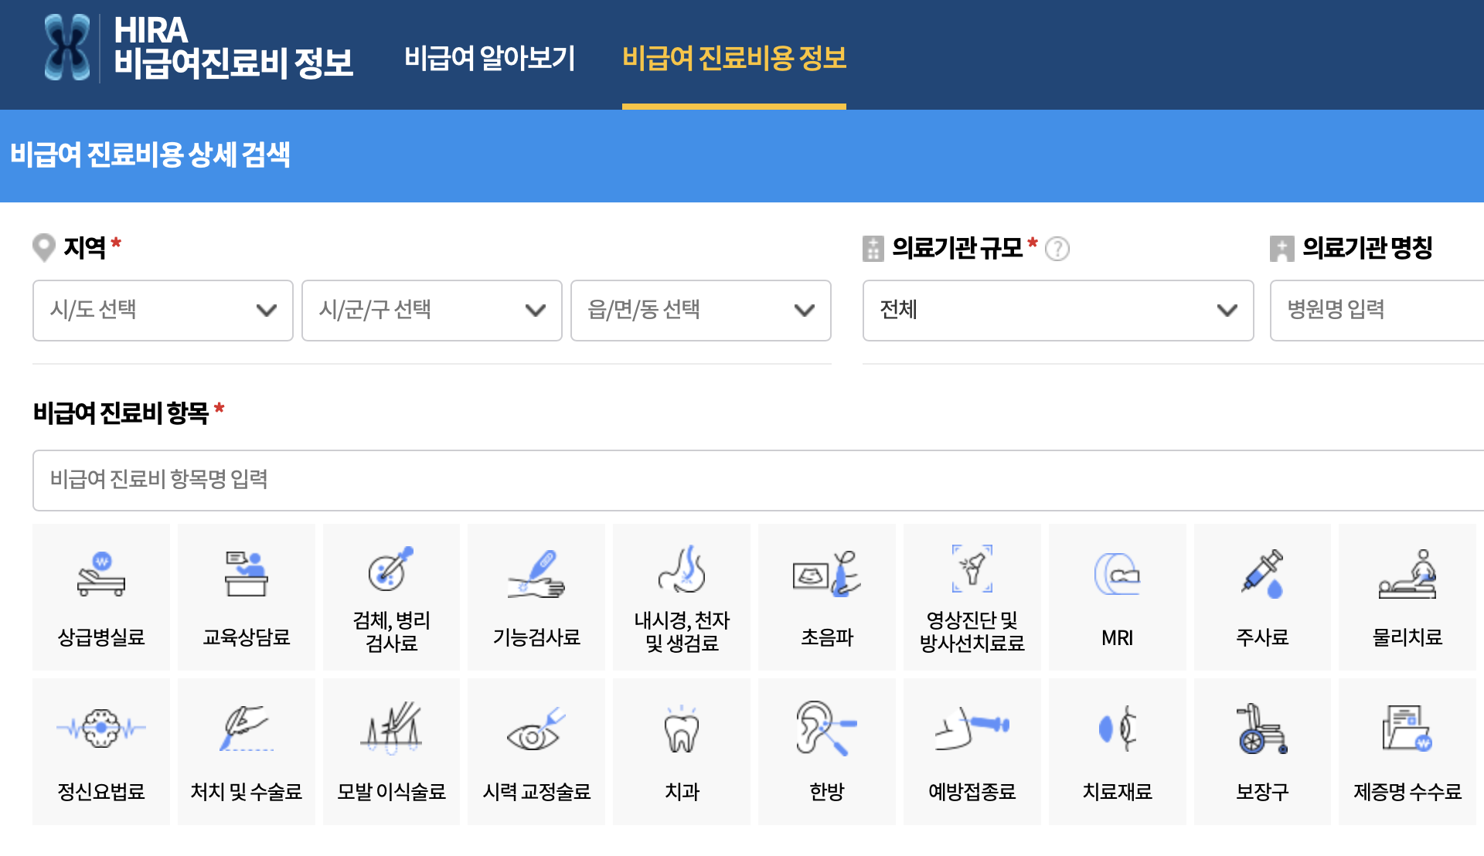Click the 의료기관 규모 help question mark
Screen dimensions: 1484x856
[x=1057, y=249]
